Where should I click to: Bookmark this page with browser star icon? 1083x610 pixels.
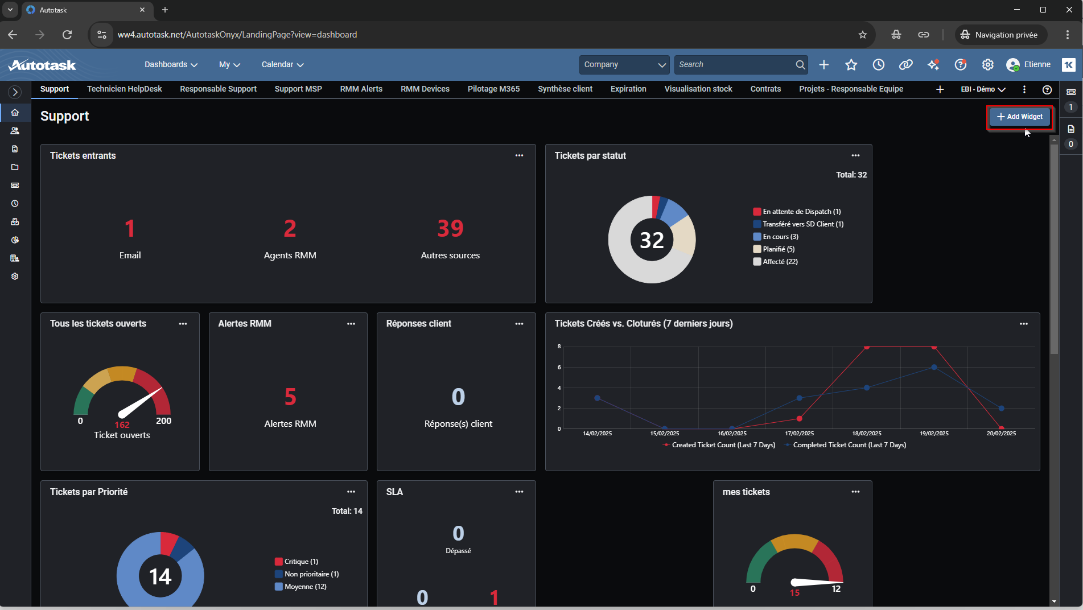863,35
